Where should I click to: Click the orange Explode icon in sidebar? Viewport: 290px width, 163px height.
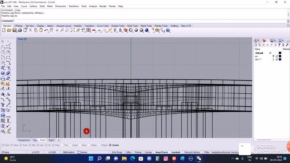[x=8, y=84]
